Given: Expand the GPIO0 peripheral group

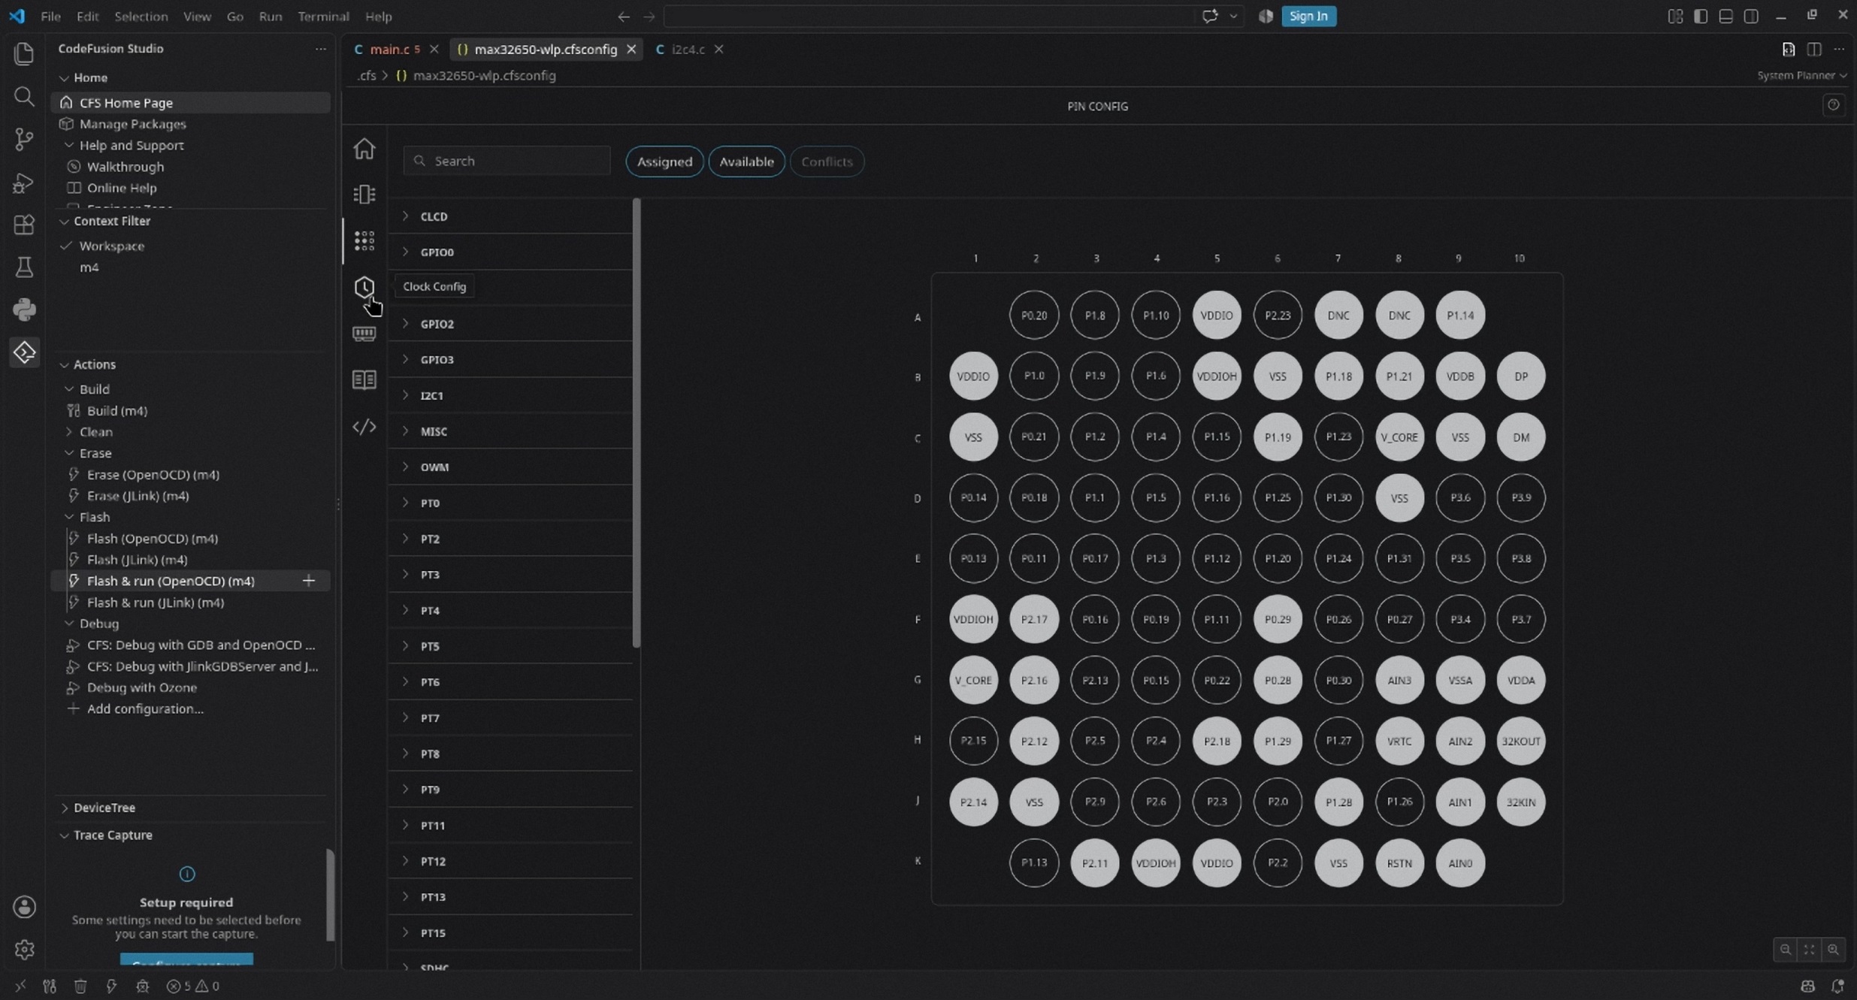Looking at the screenshot, I should (511, 252).
